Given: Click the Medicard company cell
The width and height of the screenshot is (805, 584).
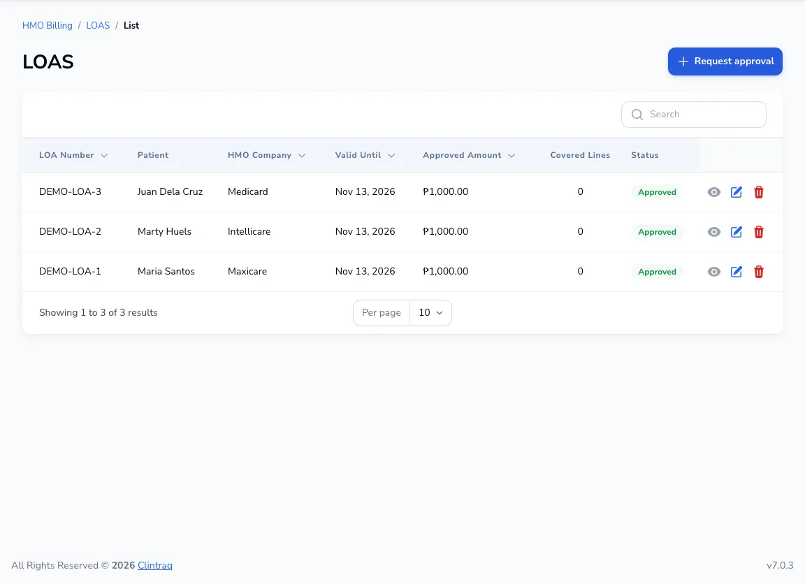Looking at the screenshot, I should 248,192.
